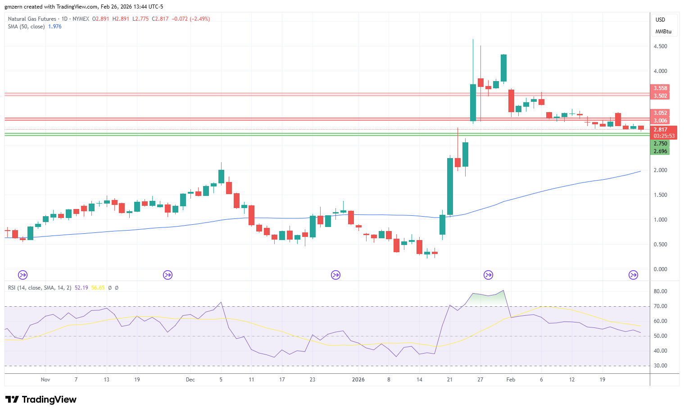Image resolution: width=684 pixels, height=413 pixels.
Task: Click the low price L2.775
Action: pyautogui.click(x=141, y=19)
